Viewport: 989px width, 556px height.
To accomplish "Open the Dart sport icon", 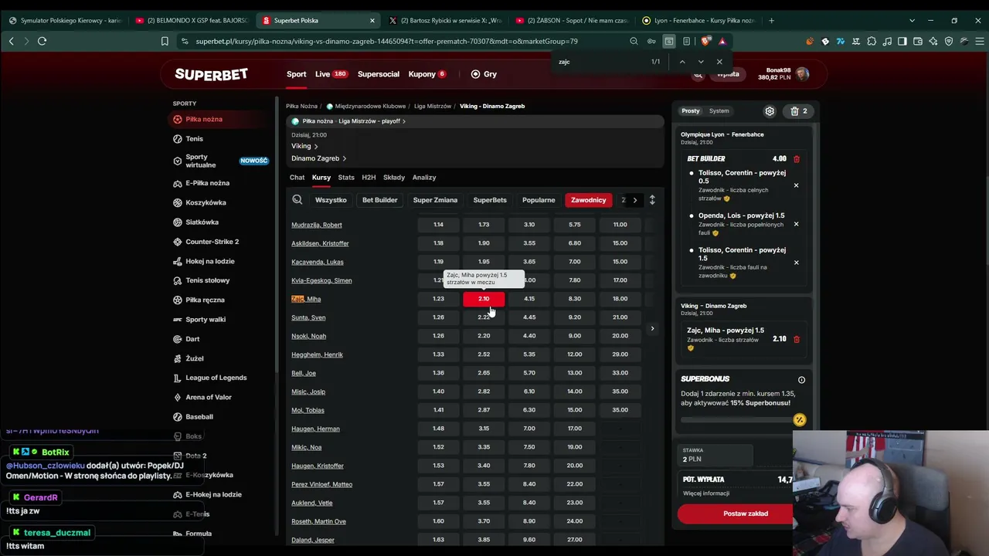I will [178, 339].
